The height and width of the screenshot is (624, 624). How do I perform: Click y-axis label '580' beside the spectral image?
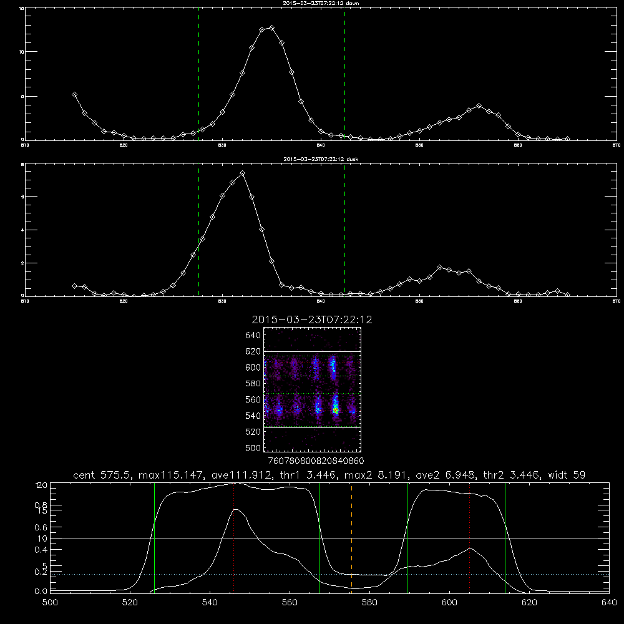[x=253, y=384]
